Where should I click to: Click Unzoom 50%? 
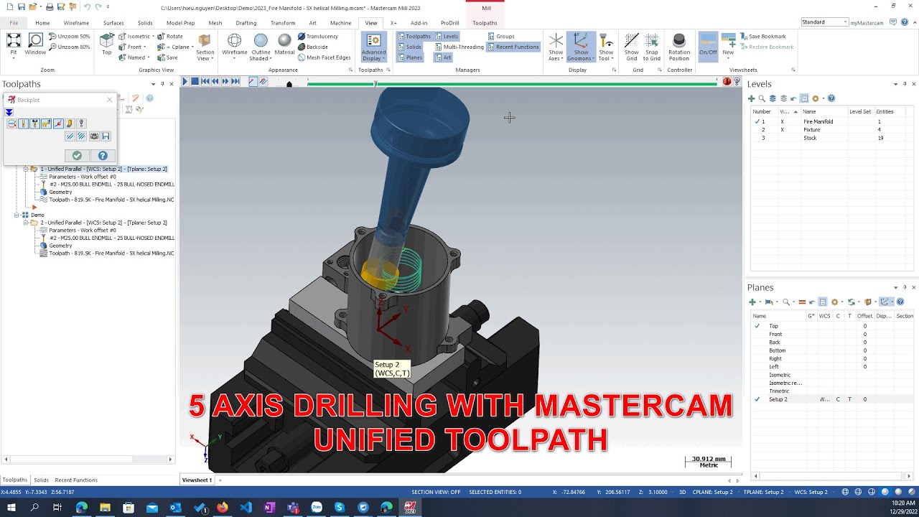point(70,36)
